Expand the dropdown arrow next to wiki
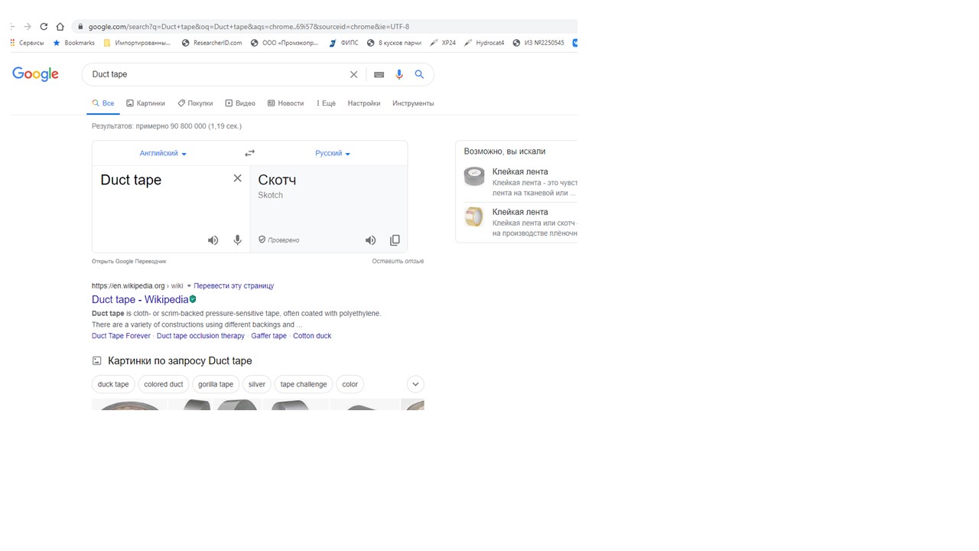 (189, 286)
